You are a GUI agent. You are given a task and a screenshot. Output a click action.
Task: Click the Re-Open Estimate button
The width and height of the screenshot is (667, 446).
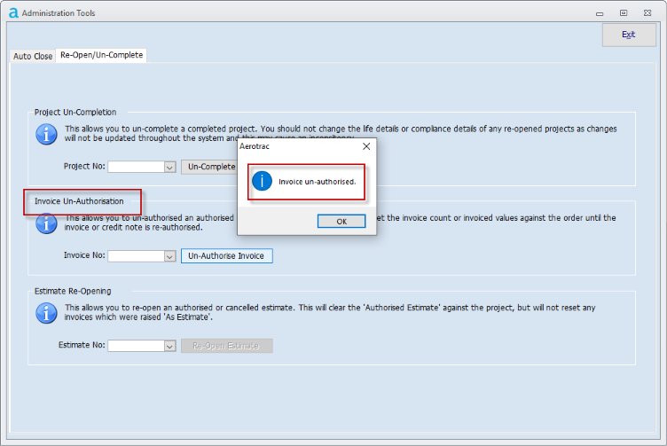point(227,346)
